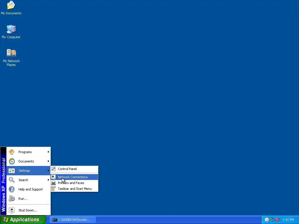Click the 3:42 PM clock
Screen dimensions: 299x224
tap(288, 220)
